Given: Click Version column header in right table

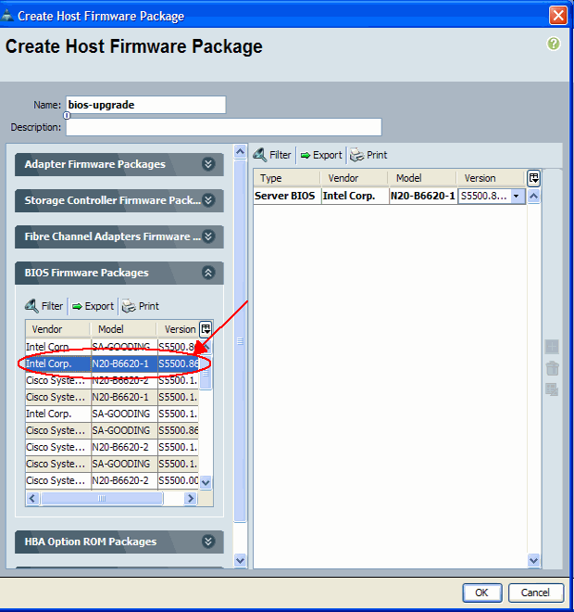Looking at the screenshot, I should tap(492, 178).
